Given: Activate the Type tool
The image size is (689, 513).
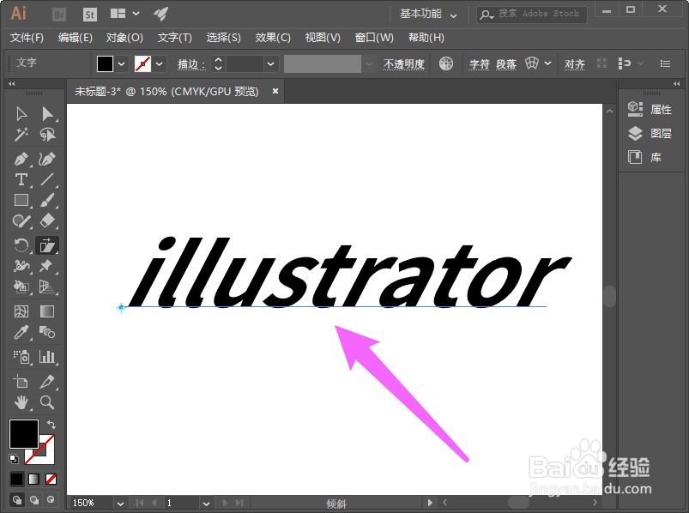Looking at the screenshot, I should click(x=21, y=179).
